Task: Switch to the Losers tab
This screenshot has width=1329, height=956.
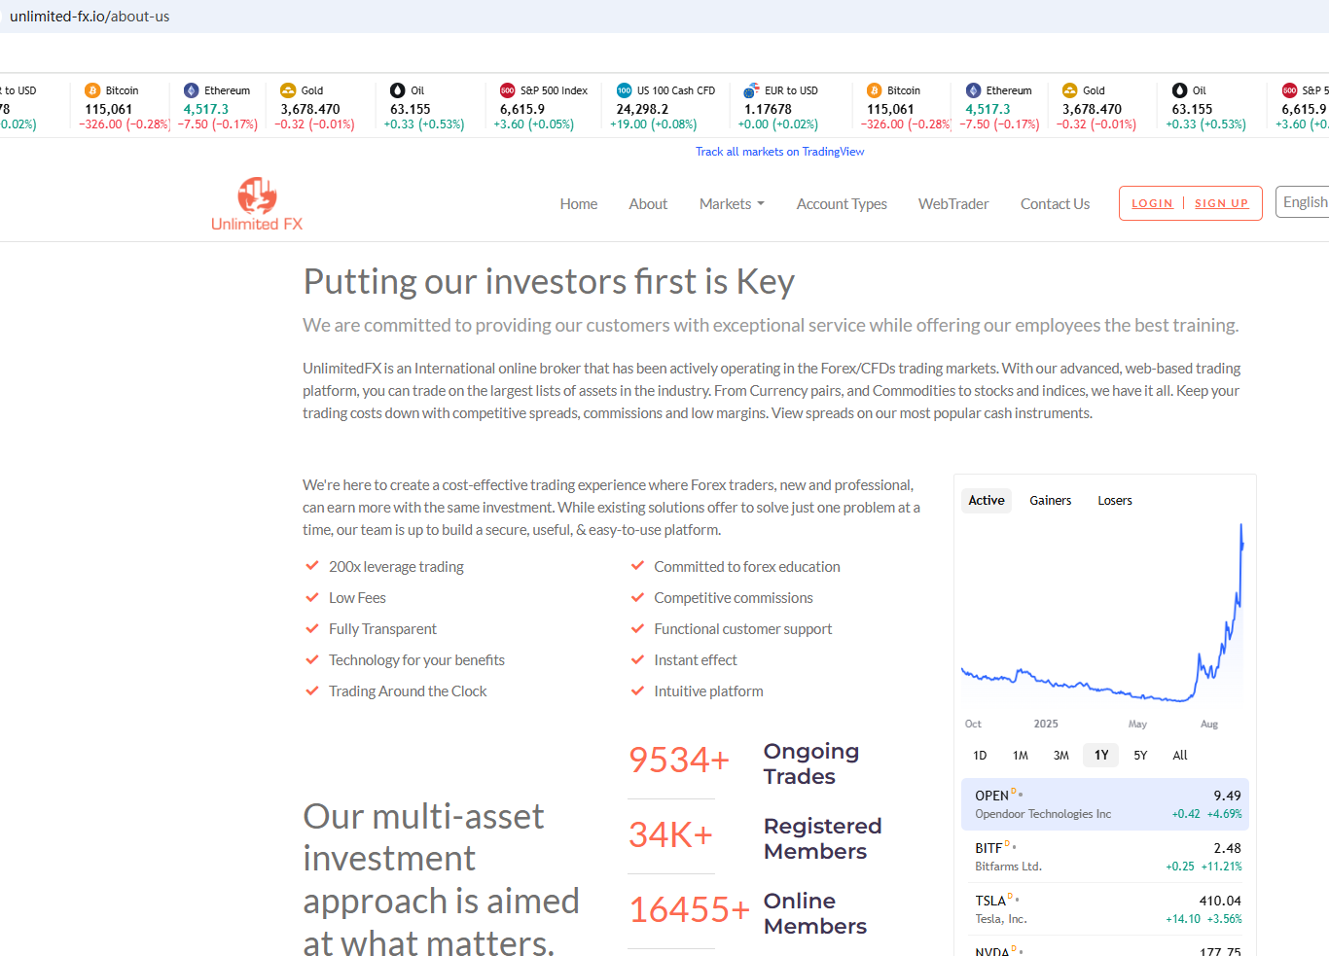Action: (1114, 501)
